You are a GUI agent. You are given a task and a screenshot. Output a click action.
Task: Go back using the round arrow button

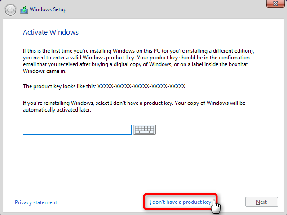coord(10,10)
